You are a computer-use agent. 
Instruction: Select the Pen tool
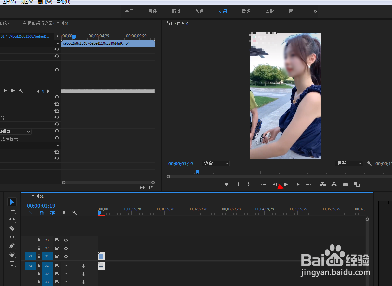(12, 246)
